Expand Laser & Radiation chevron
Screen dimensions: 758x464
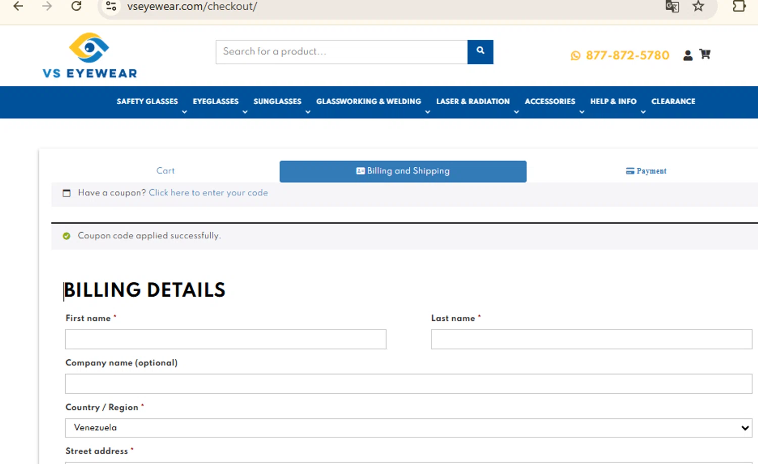click(516, 112)
